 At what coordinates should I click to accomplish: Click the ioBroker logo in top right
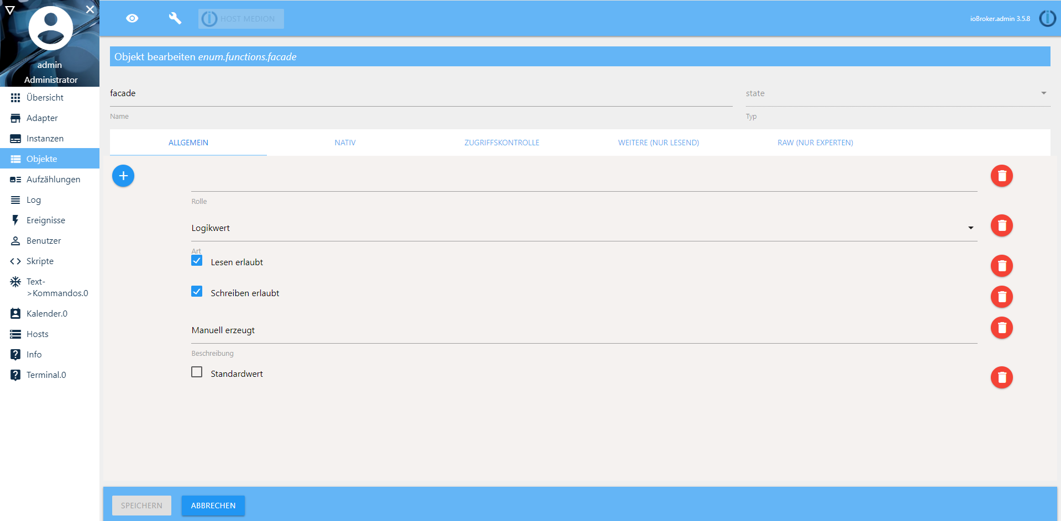[1047, 18]
